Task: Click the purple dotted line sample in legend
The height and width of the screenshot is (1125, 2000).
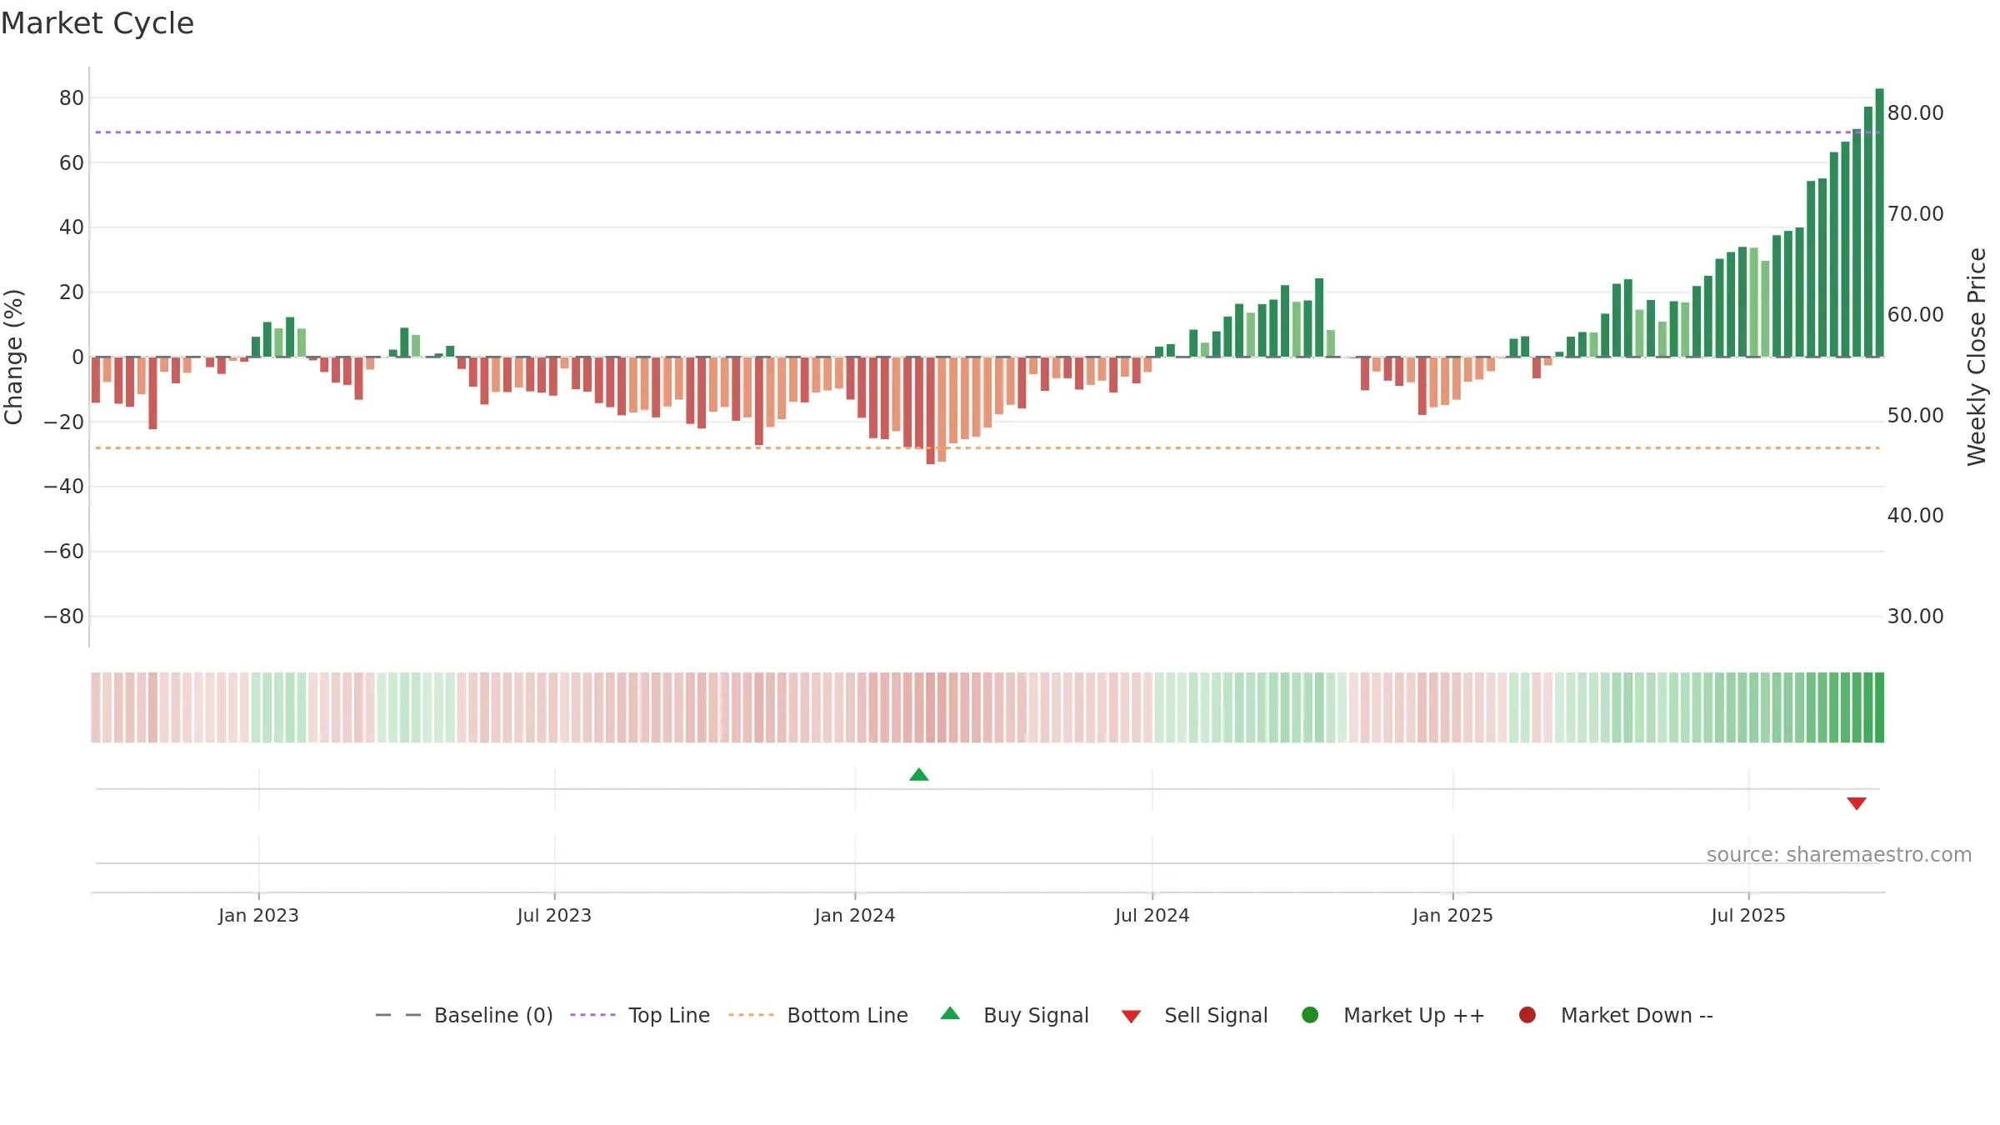Action: [x=592, y=1015]
